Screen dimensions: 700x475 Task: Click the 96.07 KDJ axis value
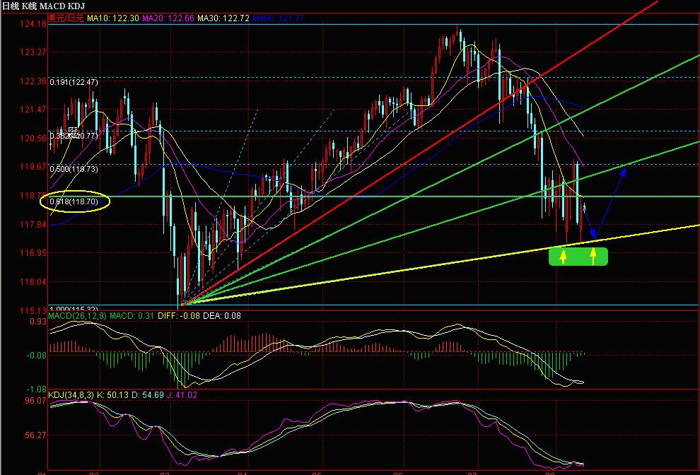tap(36, 401)
